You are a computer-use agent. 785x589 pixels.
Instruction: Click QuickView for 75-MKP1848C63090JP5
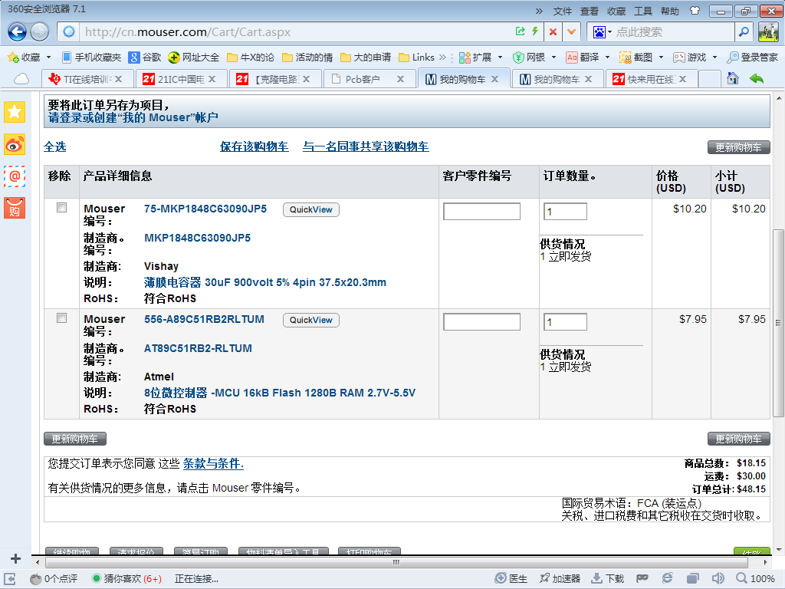(311, 210)
